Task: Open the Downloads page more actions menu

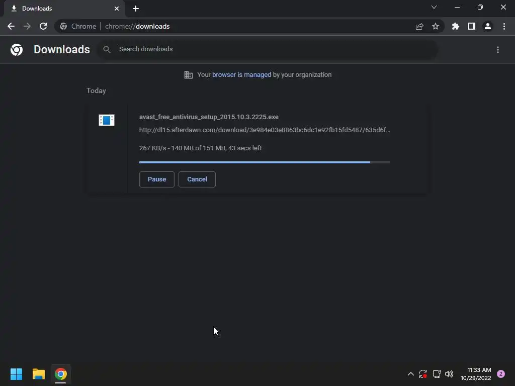Action: tap(498, 50)
